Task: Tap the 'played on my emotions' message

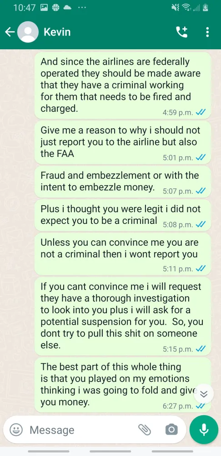Action: point(123,385)
